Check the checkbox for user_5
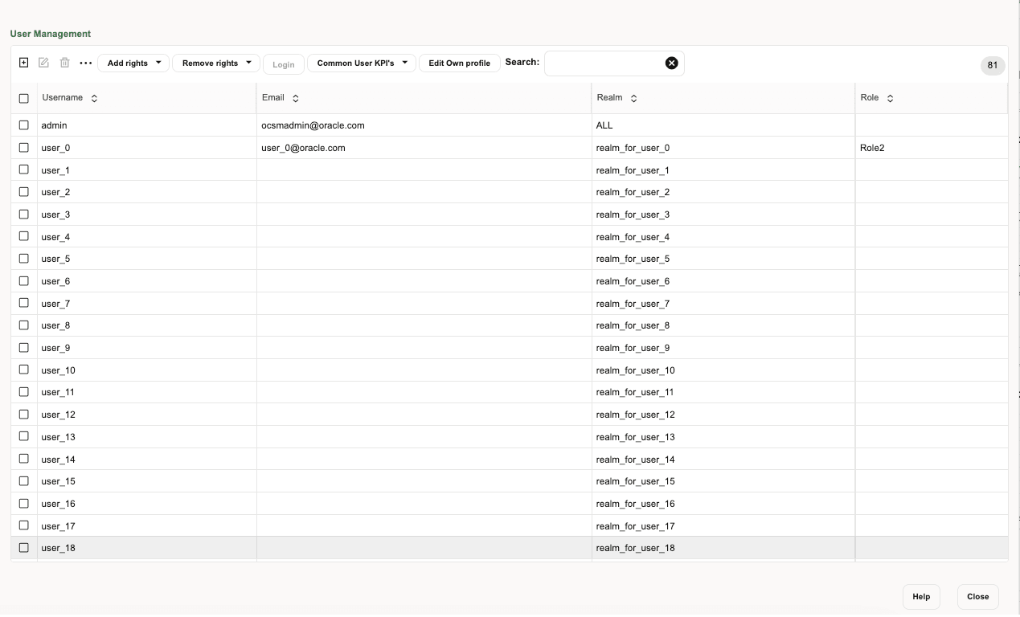The width and height of the screenshot is (1020, 617). click(x=23, y=259)
